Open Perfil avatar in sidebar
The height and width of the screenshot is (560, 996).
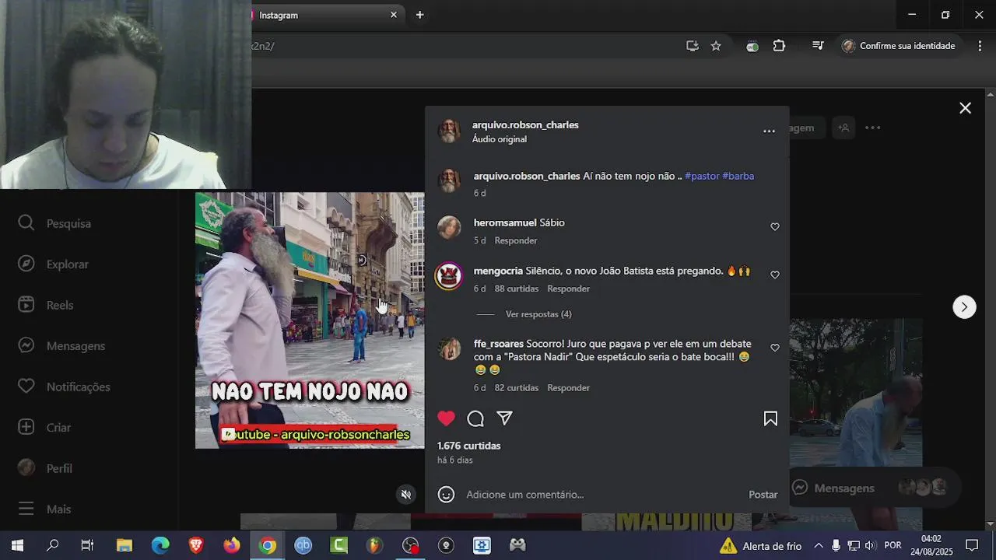[26, 467]
